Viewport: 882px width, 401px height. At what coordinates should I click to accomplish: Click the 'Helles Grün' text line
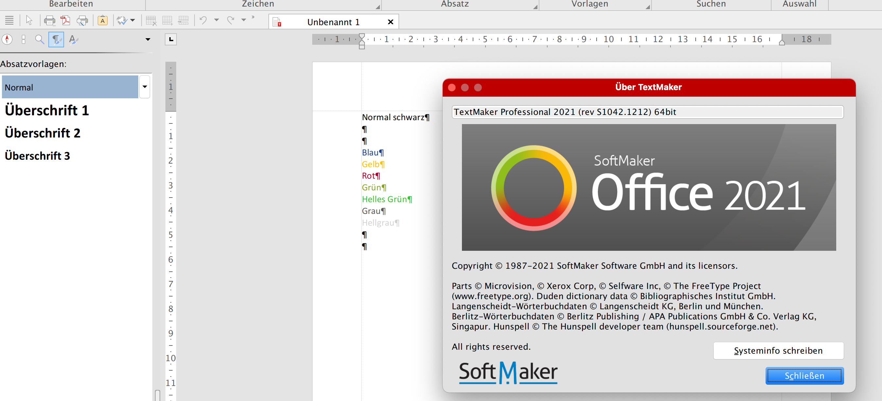[x=387, y=199]
